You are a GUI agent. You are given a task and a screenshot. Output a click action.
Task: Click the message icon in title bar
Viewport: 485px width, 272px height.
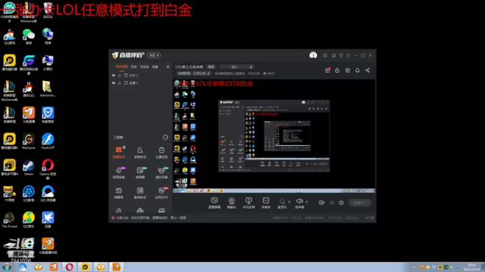[325, 56]
